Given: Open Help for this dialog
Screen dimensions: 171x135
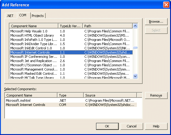Looking at the screenshot, I should tap(156, 126).
